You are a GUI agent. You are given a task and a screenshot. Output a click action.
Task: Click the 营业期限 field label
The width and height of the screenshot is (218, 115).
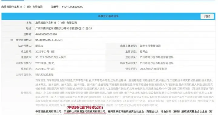click(x=131, y=69)
